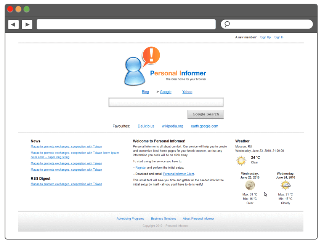This screenshot has width=324, height=243.
Task: Click the 'Min: 17 °C' forecast value
Action: 286,199
